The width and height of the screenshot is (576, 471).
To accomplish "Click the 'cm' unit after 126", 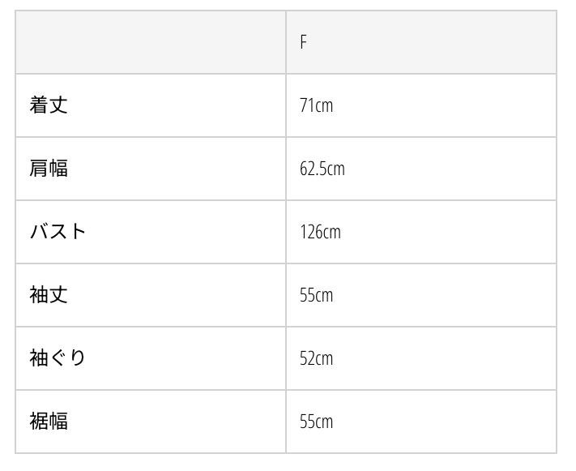I will 331,233.
